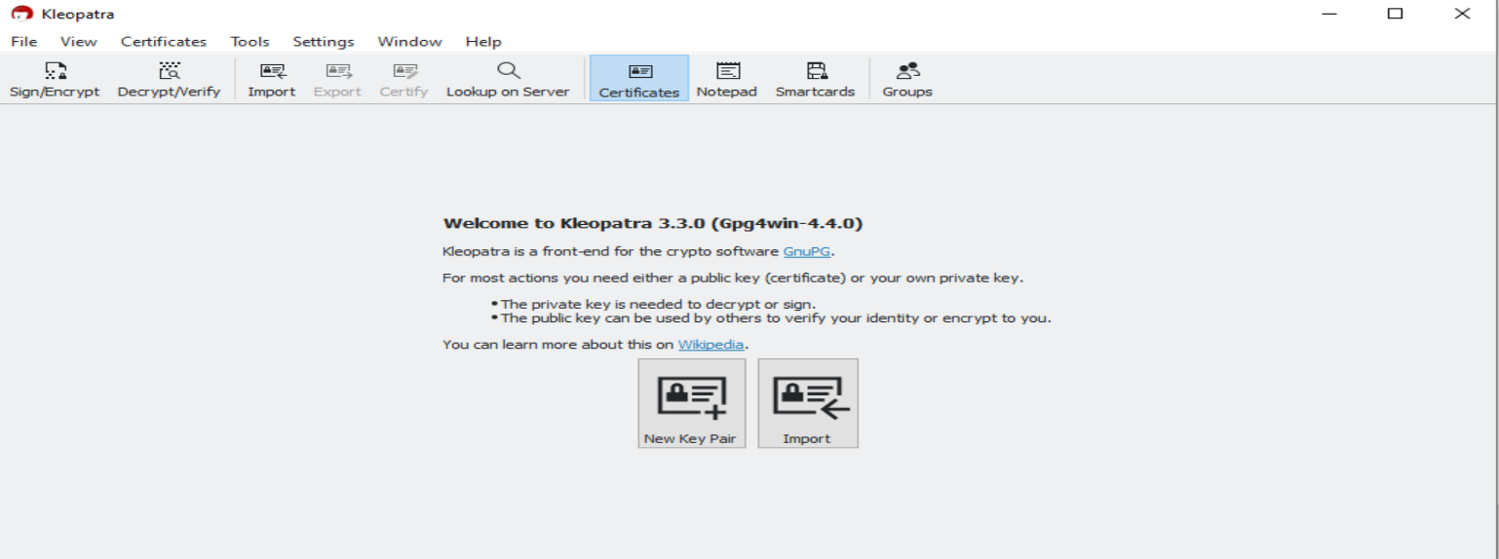This screenshot has width=1499, height=559.
Task: Open the Smartcards view
Action: [x=815, y=79]
